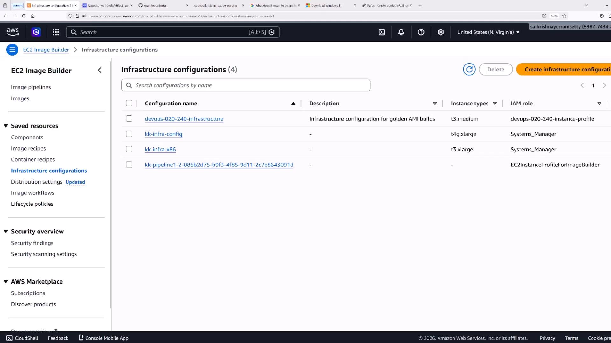The height and width of the screenshot is (343, 611).
Task: Switch to the CodeArtifact Repositories browser tab
Action: pyautogui.click(x=108, y=5)
